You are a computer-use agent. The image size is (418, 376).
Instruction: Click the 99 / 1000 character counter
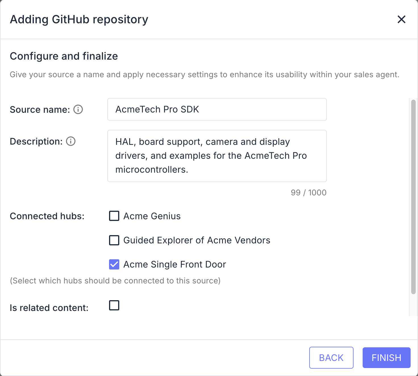pos(309,193)
